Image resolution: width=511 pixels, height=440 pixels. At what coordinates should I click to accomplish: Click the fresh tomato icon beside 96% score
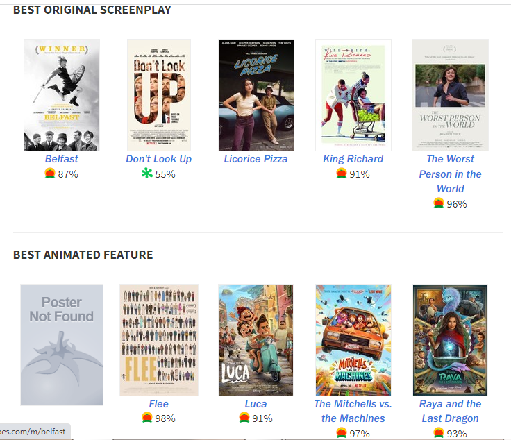coord(439,203)
